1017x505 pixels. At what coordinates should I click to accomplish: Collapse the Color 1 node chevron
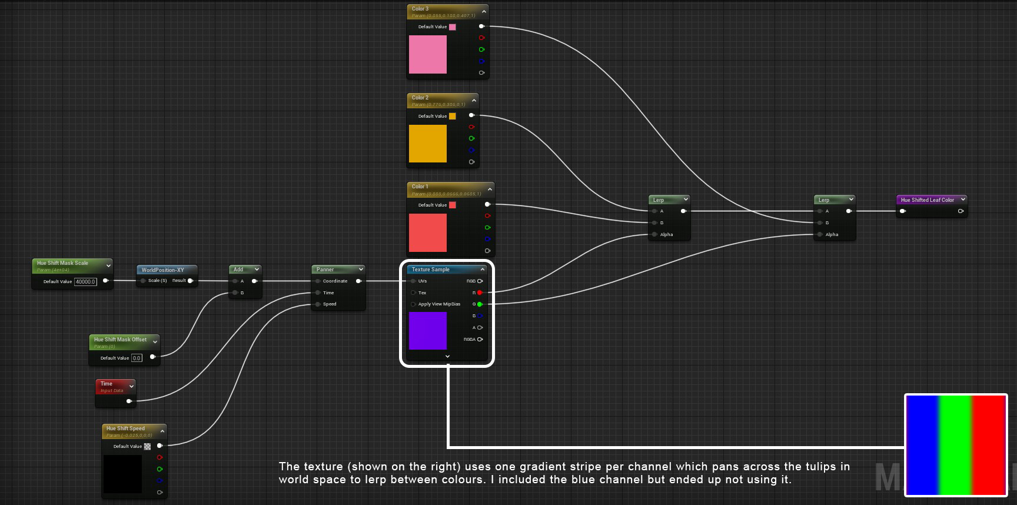(x=490, y=190)
